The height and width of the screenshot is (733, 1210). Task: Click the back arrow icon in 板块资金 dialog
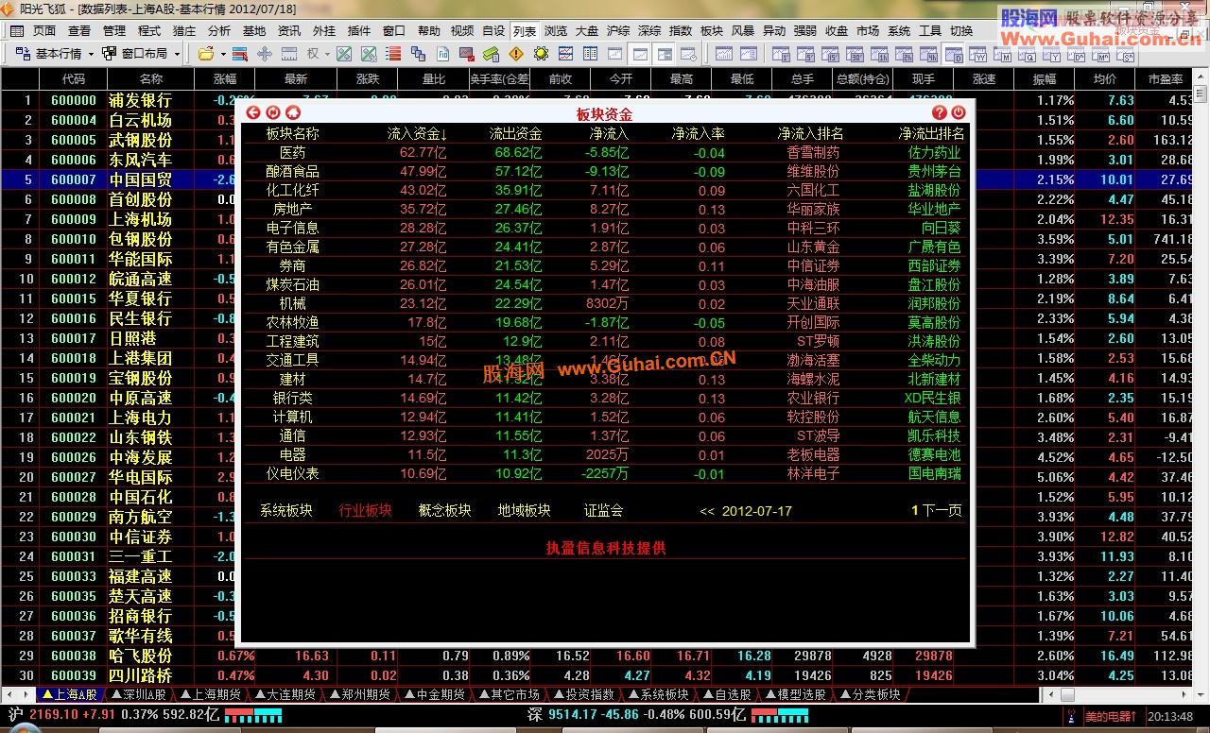253,112
